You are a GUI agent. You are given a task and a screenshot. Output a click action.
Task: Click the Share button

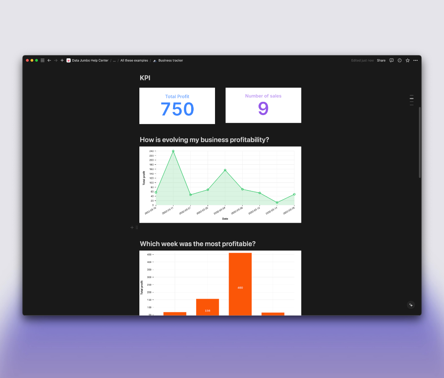(x=381, y=60)
